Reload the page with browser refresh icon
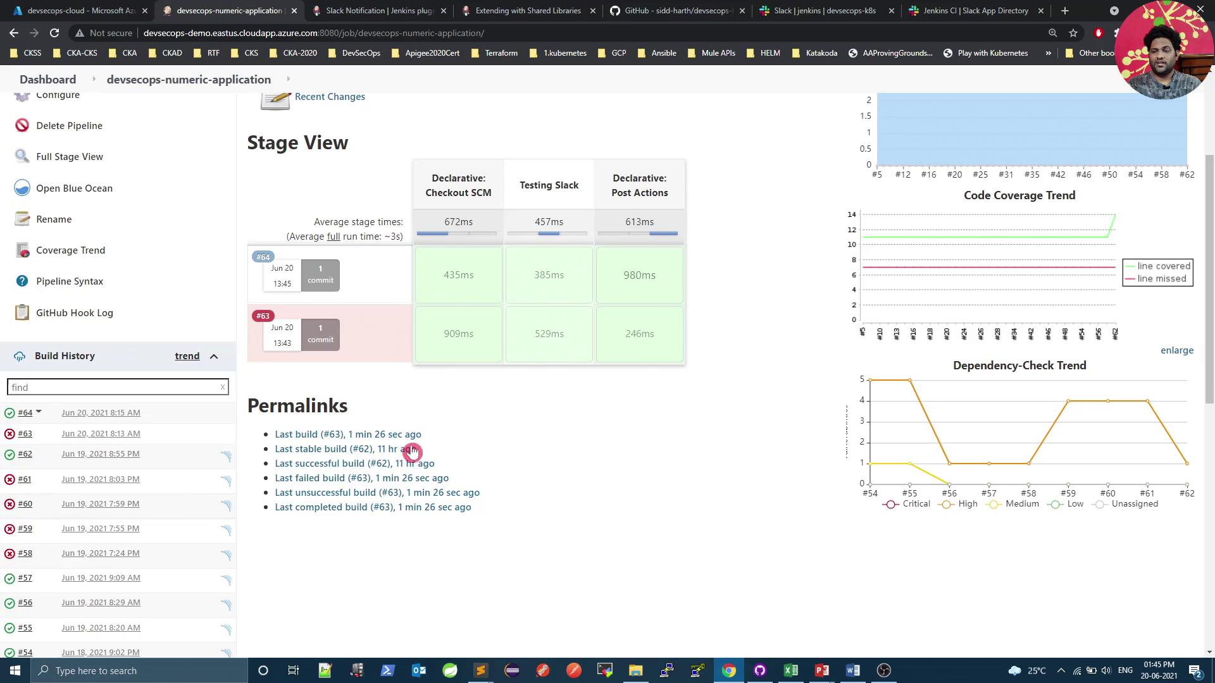1215x683 pixels. pos(54,33)
